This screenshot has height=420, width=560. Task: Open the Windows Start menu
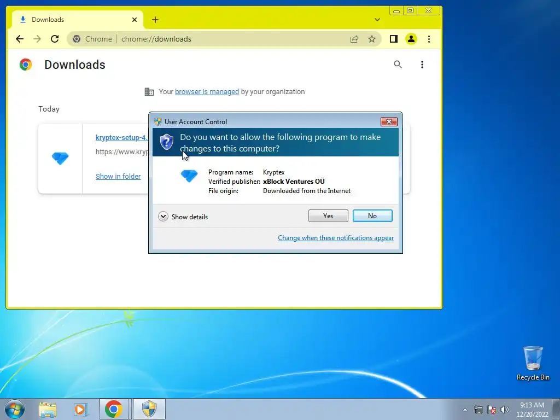[x=15, y=409]
